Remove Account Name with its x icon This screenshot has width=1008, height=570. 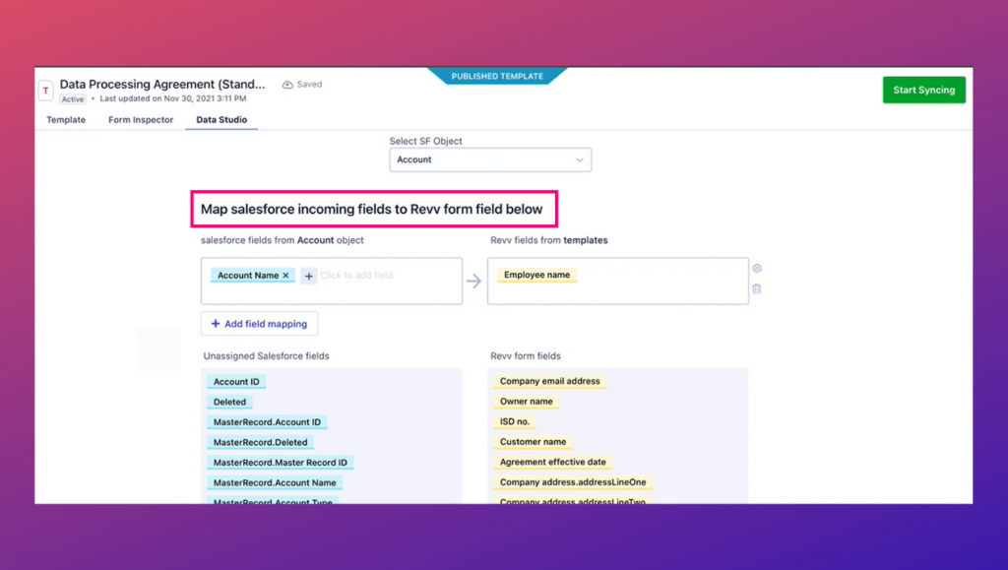coord(286,275)
